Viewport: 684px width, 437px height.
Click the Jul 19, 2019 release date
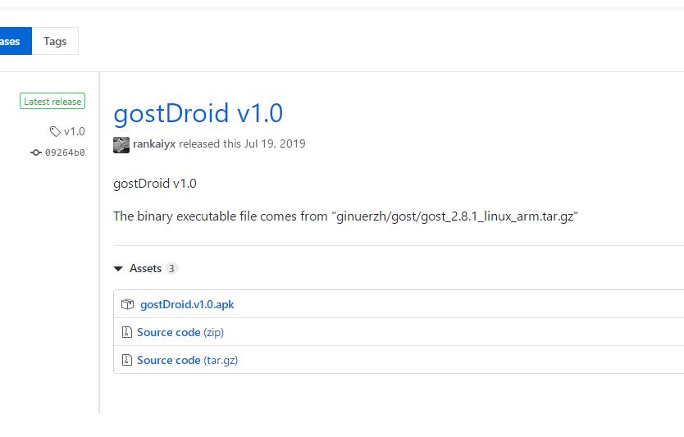coord(275,143)
